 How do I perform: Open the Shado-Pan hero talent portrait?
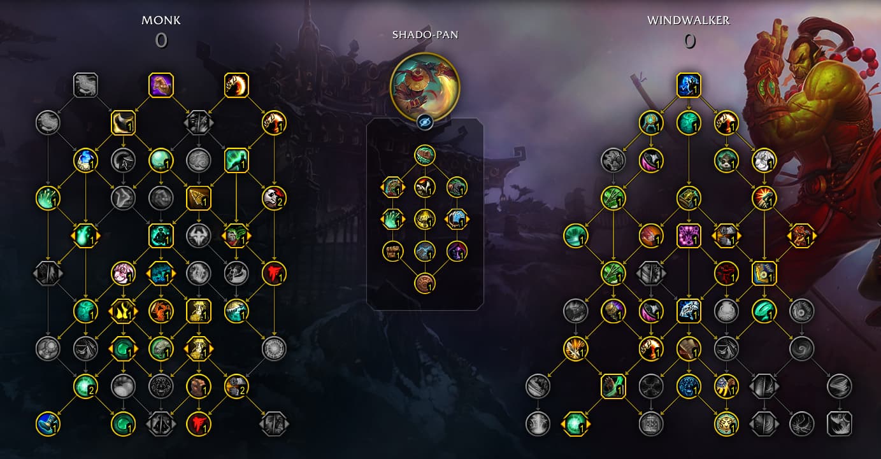(x=425, y=86)
